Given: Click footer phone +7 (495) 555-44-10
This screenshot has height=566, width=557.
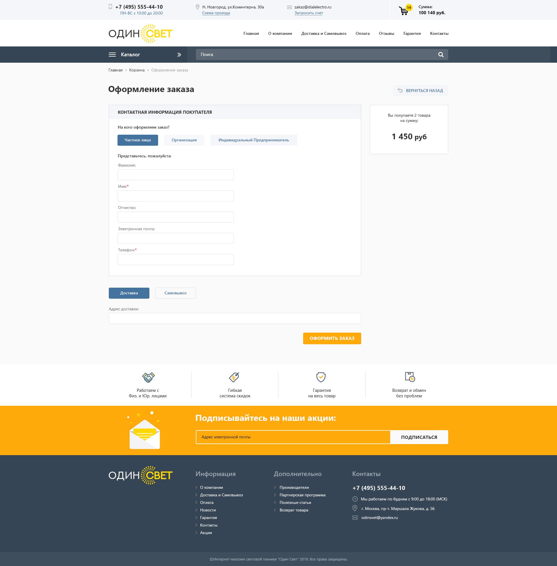Looking at the screenshot, I should click(379, 488).
